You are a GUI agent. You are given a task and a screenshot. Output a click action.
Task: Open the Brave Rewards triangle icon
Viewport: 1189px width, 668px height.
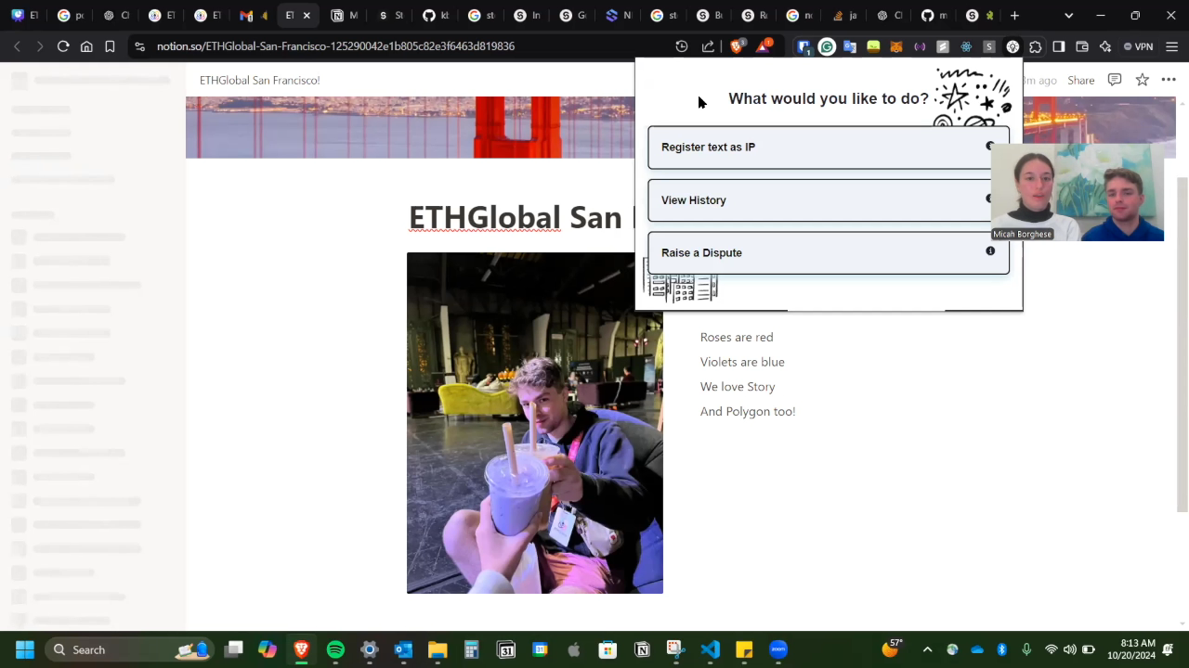click(x=764, y=46)
